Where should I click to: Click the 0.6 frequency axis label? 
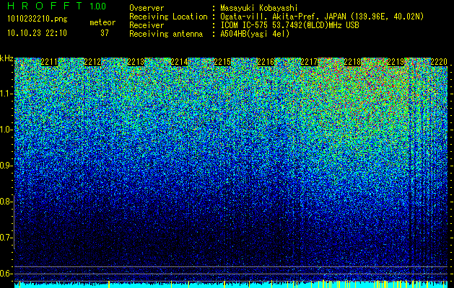tap(5, 274)
